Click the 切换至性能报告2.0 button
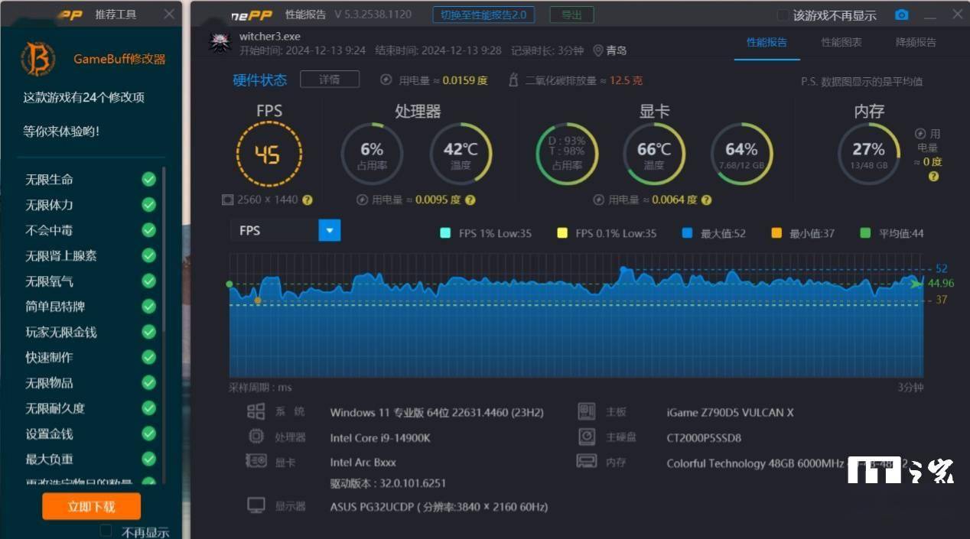Image resolution: width=970 pixels, height=539 pixels. 483,15
